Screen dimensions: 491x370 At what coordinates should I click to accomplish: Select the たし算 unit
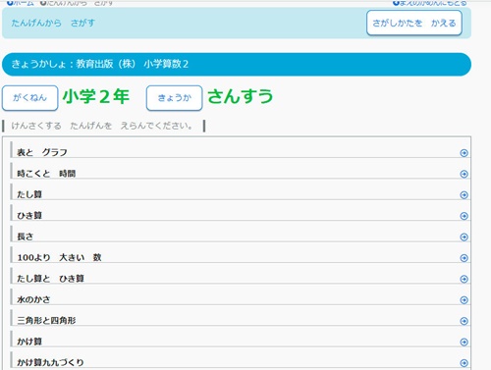click(x=241, y=191)
